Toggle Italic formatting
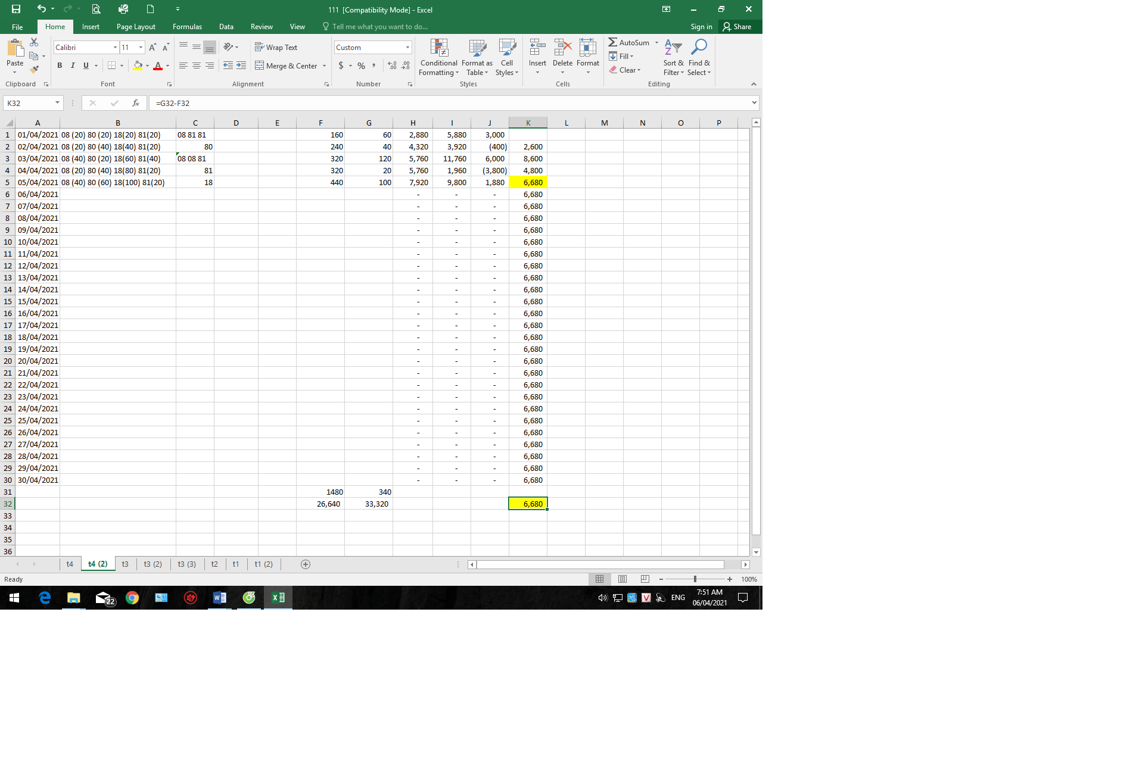This screenshot has width=1133, height=762. pos(73,65)
